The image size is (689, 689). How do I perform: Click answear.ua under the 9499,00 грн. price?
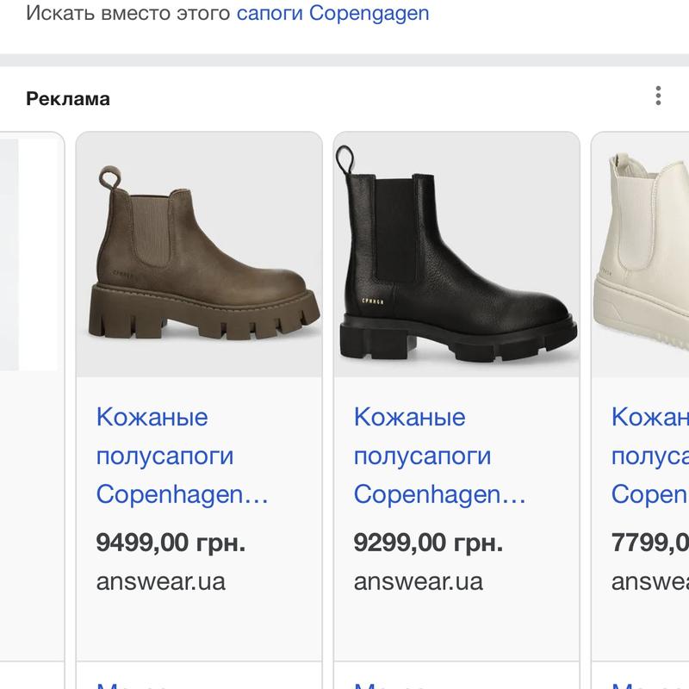click(161, 582)
